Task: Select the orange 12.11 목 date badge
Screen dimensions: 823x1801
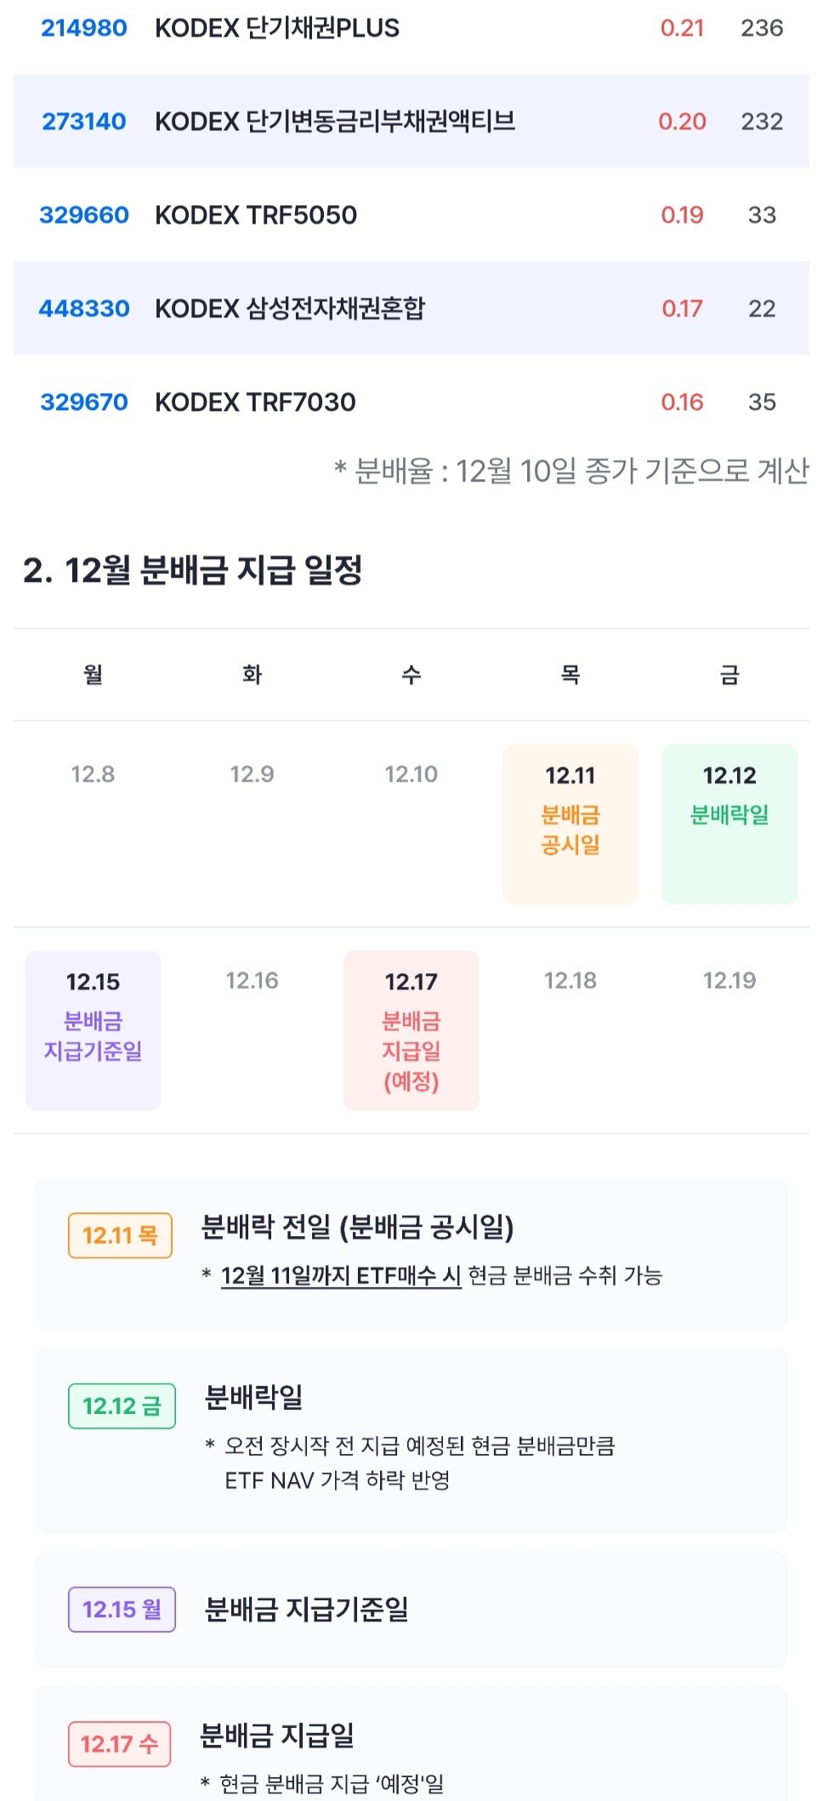Action: pos(120,1235)
